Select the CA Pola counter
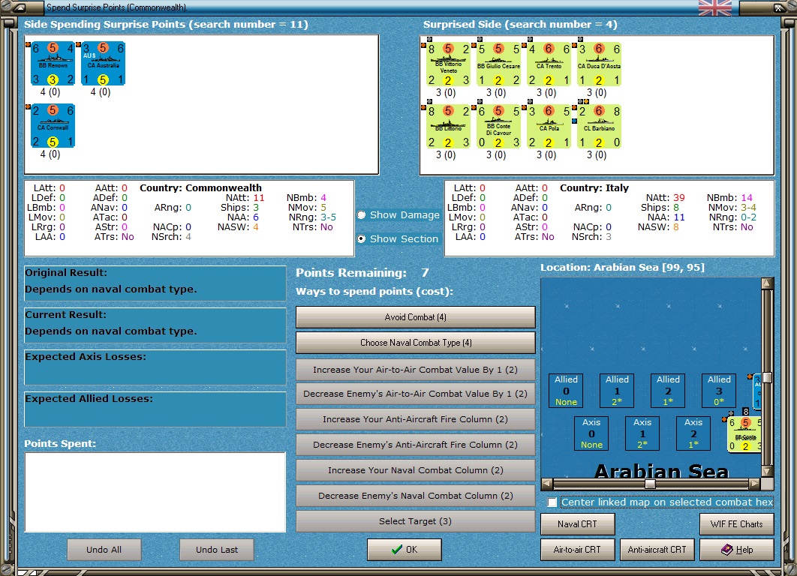This screenshot has width=797, height=576. pos(549,126)
